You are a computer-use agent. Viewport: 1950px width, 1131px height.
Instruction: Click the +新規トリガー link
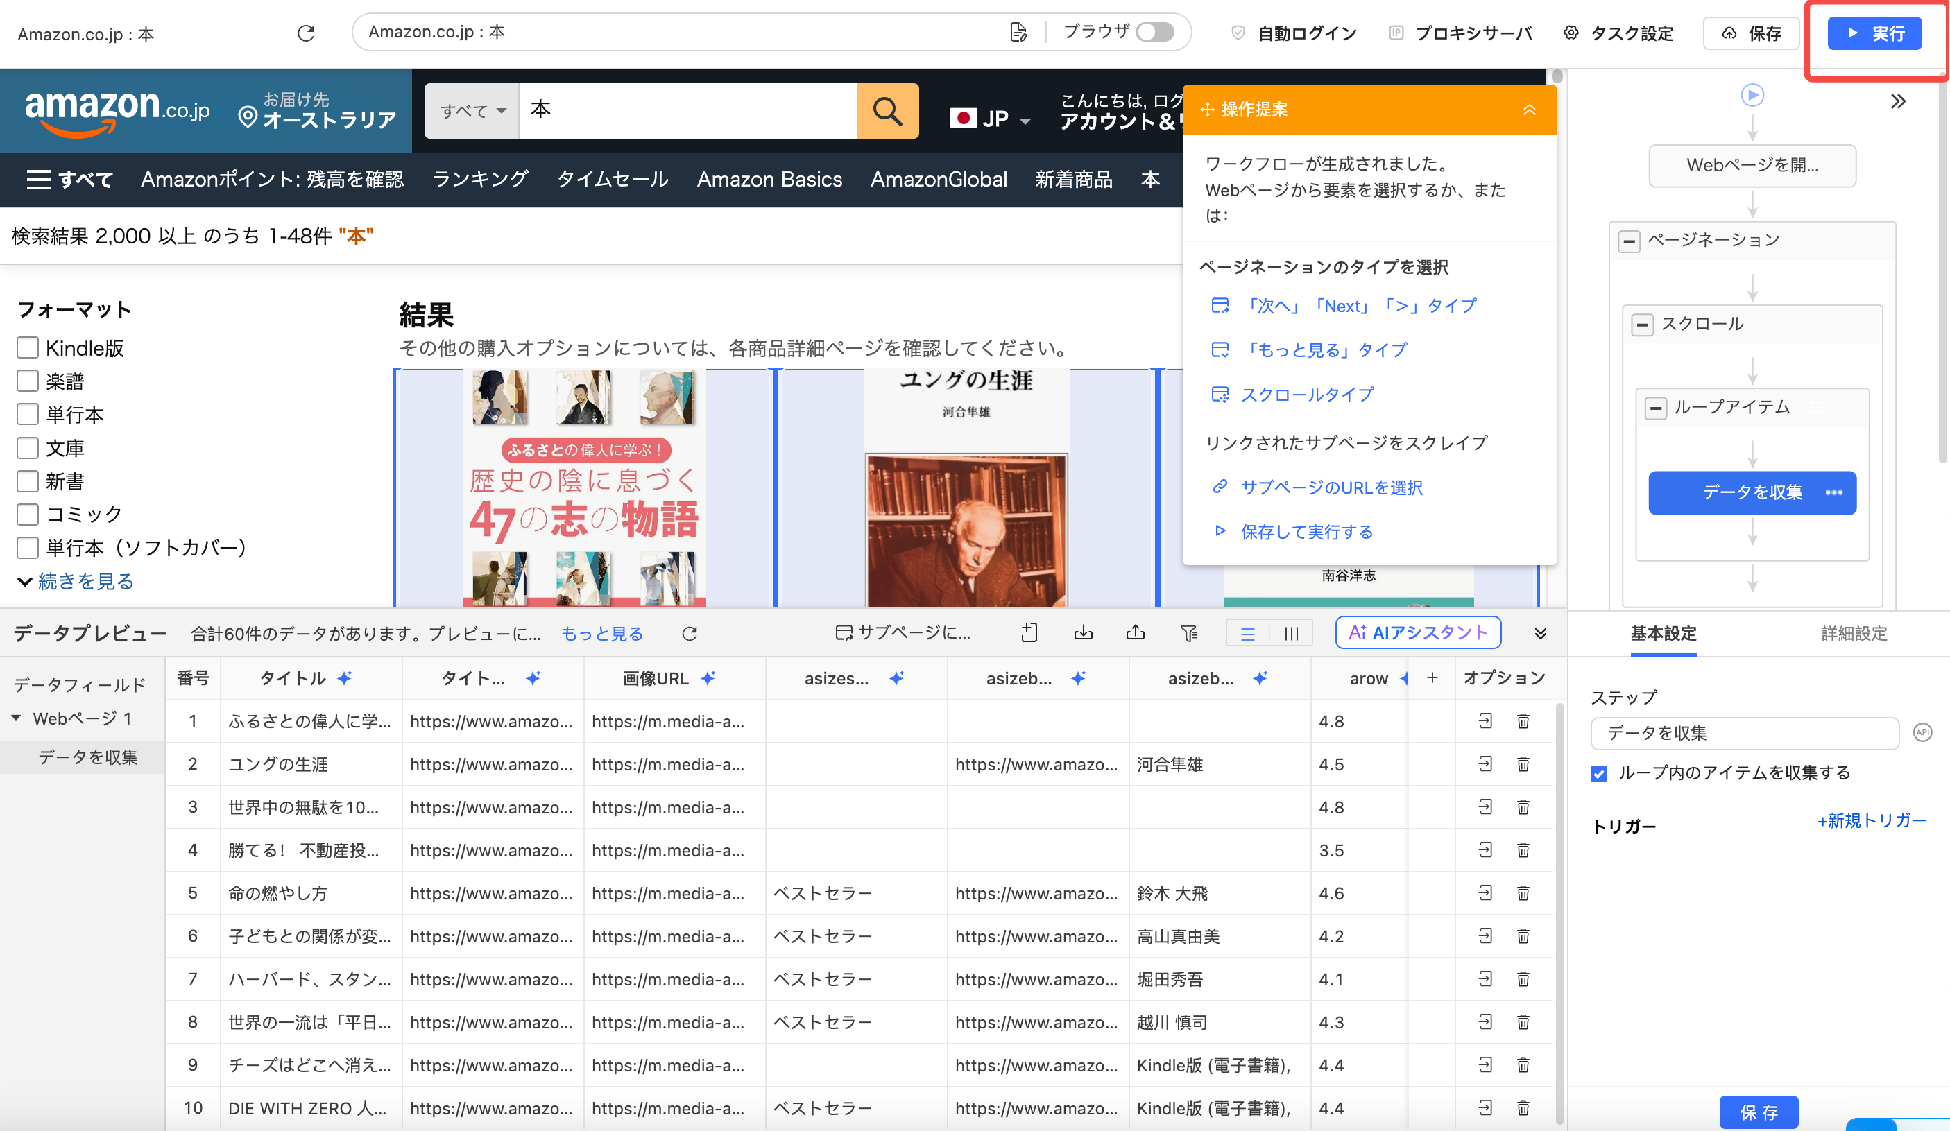click(x=1870, y=820)
